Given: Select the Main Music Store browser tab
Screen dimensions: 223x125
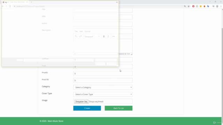Looking at the screenshot, I should pos(15,2).
